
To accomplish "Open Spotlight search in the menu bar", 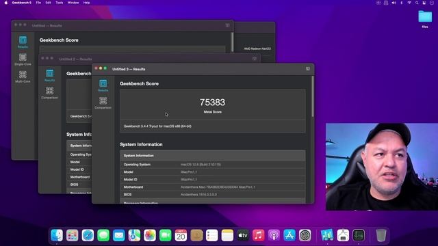I will tap(417, 3).
